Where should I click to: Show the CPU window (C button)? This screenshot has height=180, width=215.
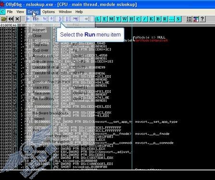click(x=138, y=19)
